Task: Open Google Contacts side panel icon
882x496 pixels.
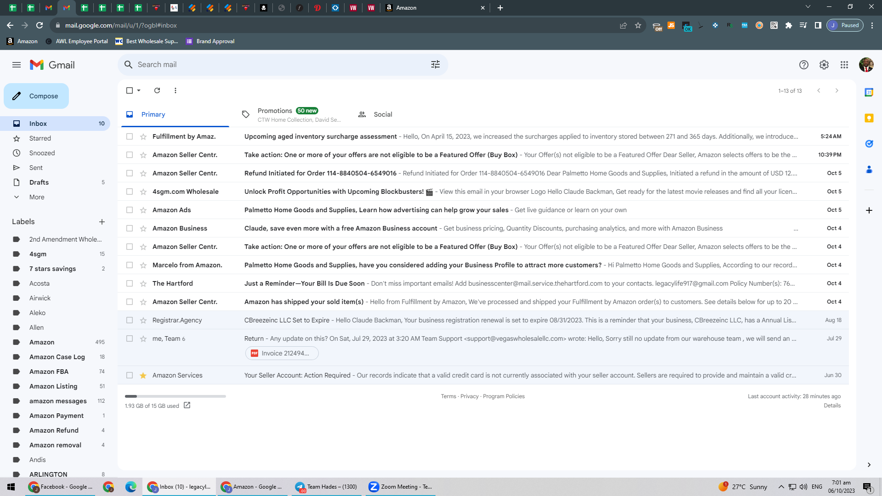Action: tap(869, 169)
